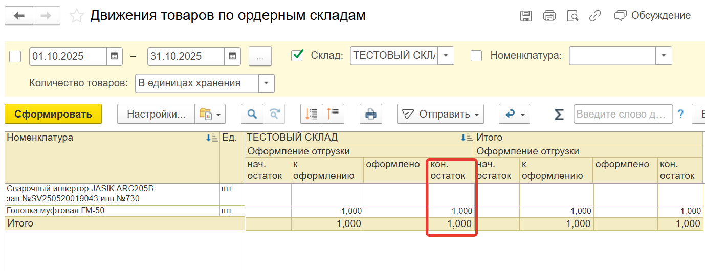The height and width of the screenshot is (271, 705).
Task: Enable the period filter checkbox
Action: [15, 56]
